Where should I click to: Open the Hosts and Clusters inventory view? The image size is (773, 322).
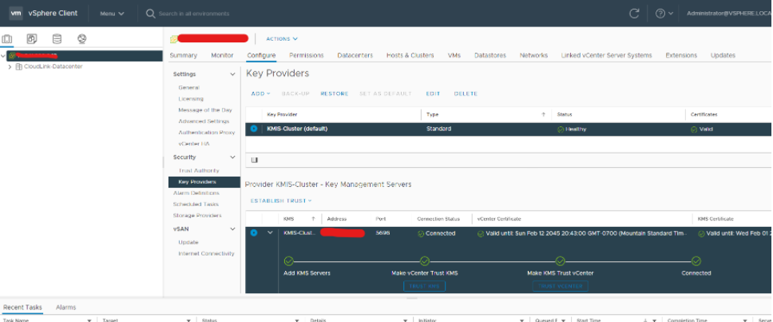[x=7, y=39]
